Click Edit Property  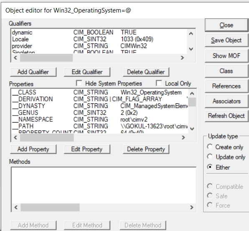(87, 149)
